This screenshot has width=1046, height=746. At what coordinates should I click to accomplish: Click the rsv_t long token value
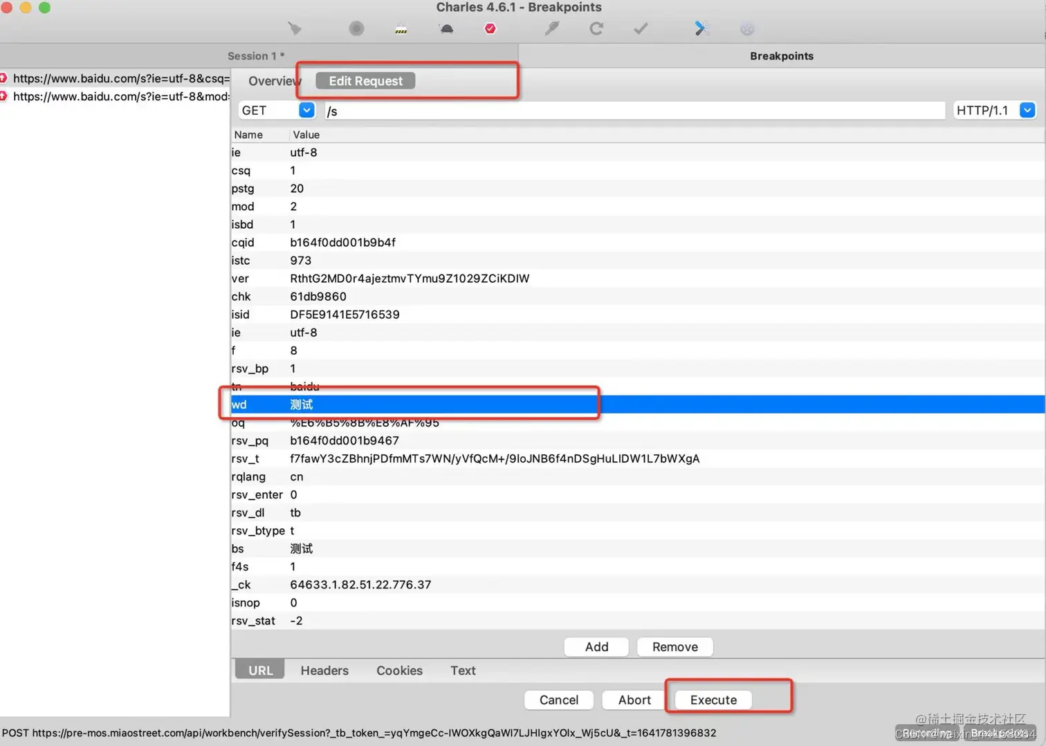coord(495,458)
